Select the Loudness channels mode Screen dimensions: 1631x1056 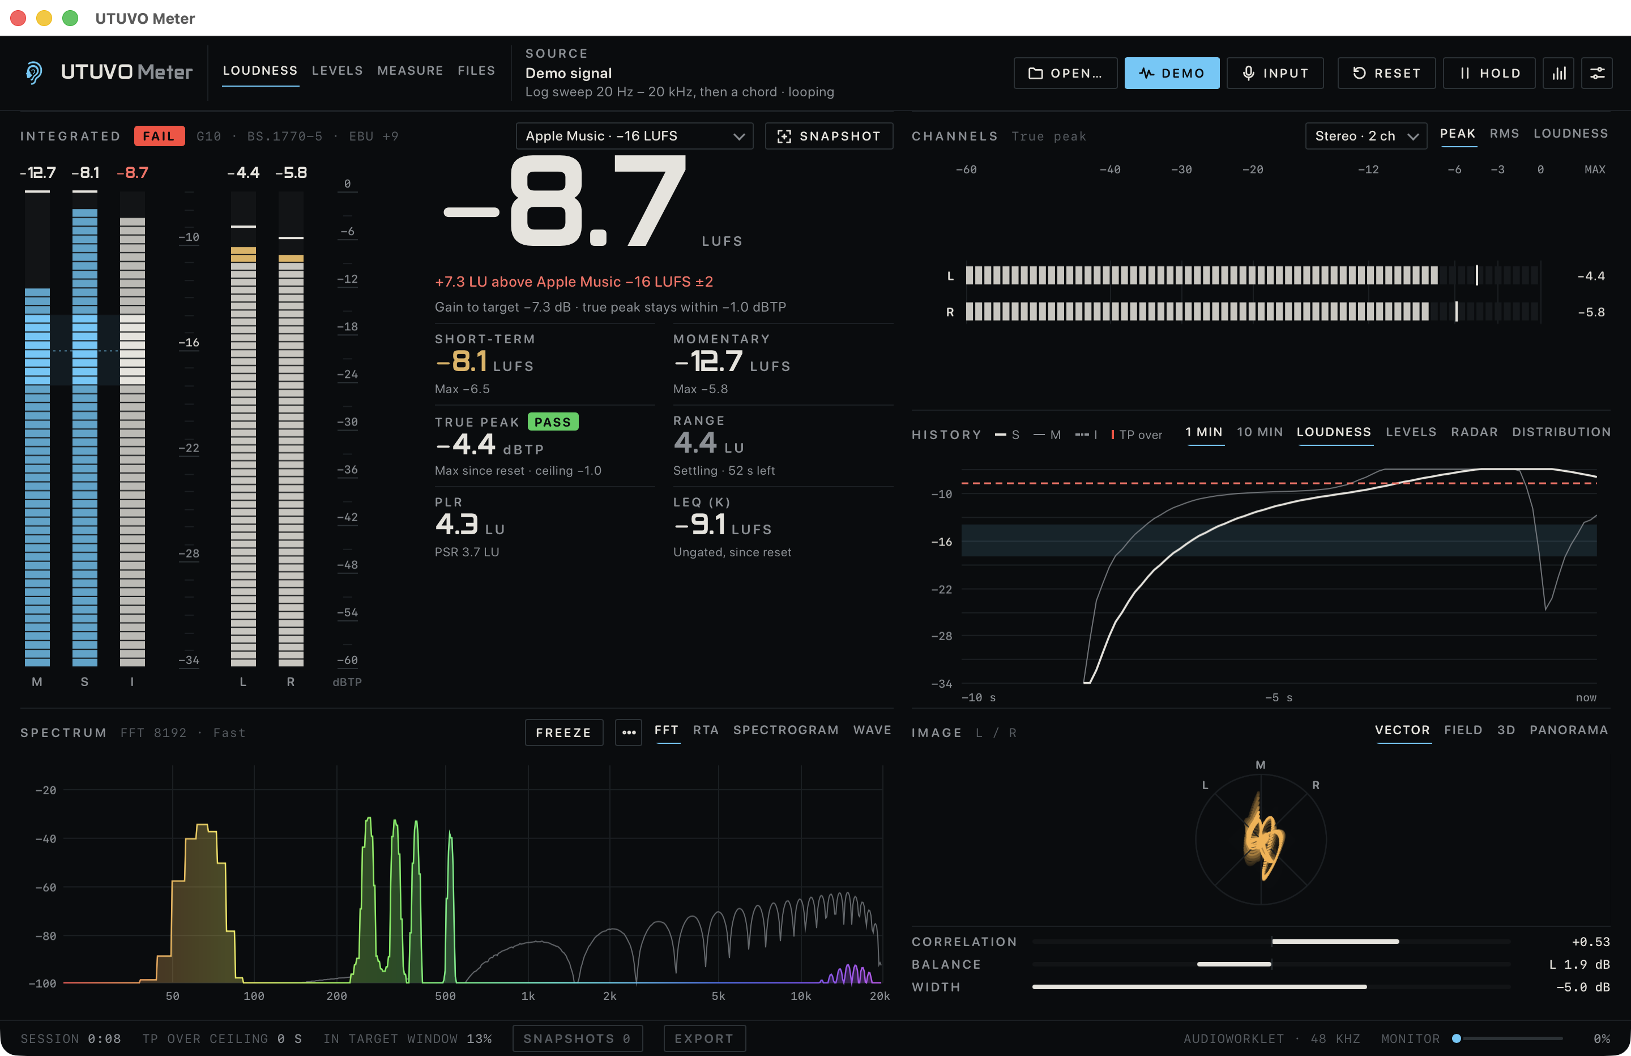tap(1571, 134)
